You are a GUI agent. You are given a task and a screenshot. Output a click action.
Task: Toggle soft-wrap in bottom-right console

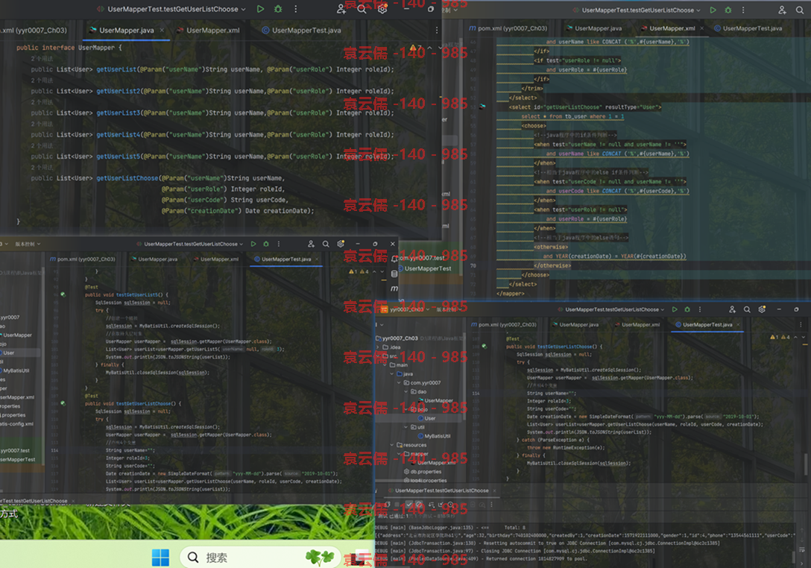pos(803,549)
